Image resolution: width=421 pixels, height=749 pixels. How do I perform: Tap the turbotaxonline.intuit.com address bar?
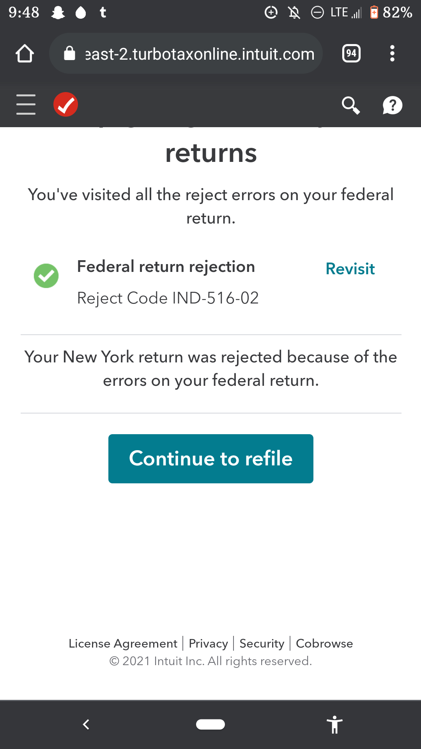[200, 54]
